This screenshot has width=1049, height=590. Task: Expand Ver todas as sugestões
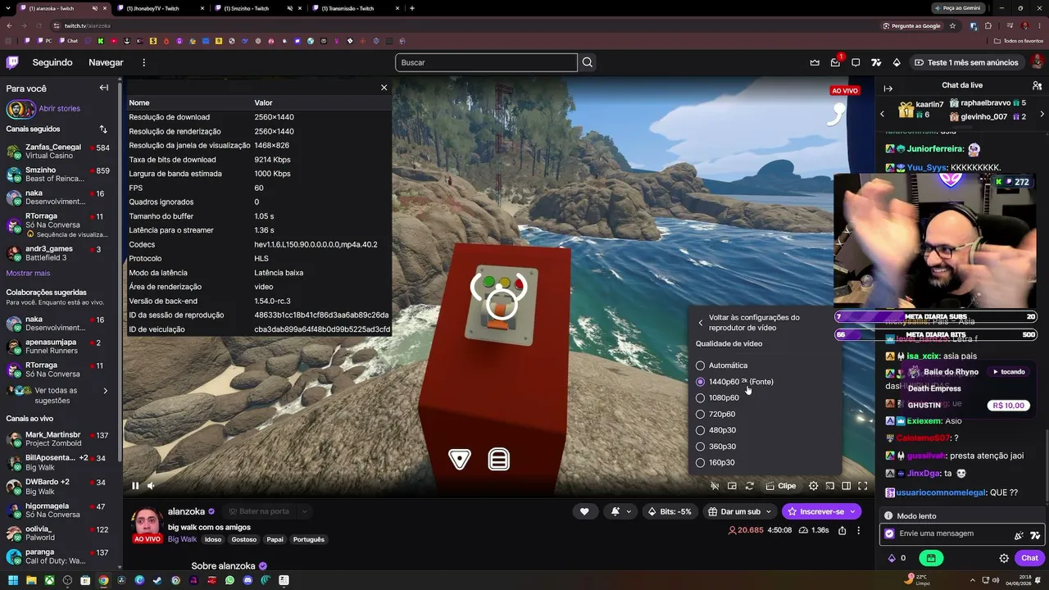57,396
